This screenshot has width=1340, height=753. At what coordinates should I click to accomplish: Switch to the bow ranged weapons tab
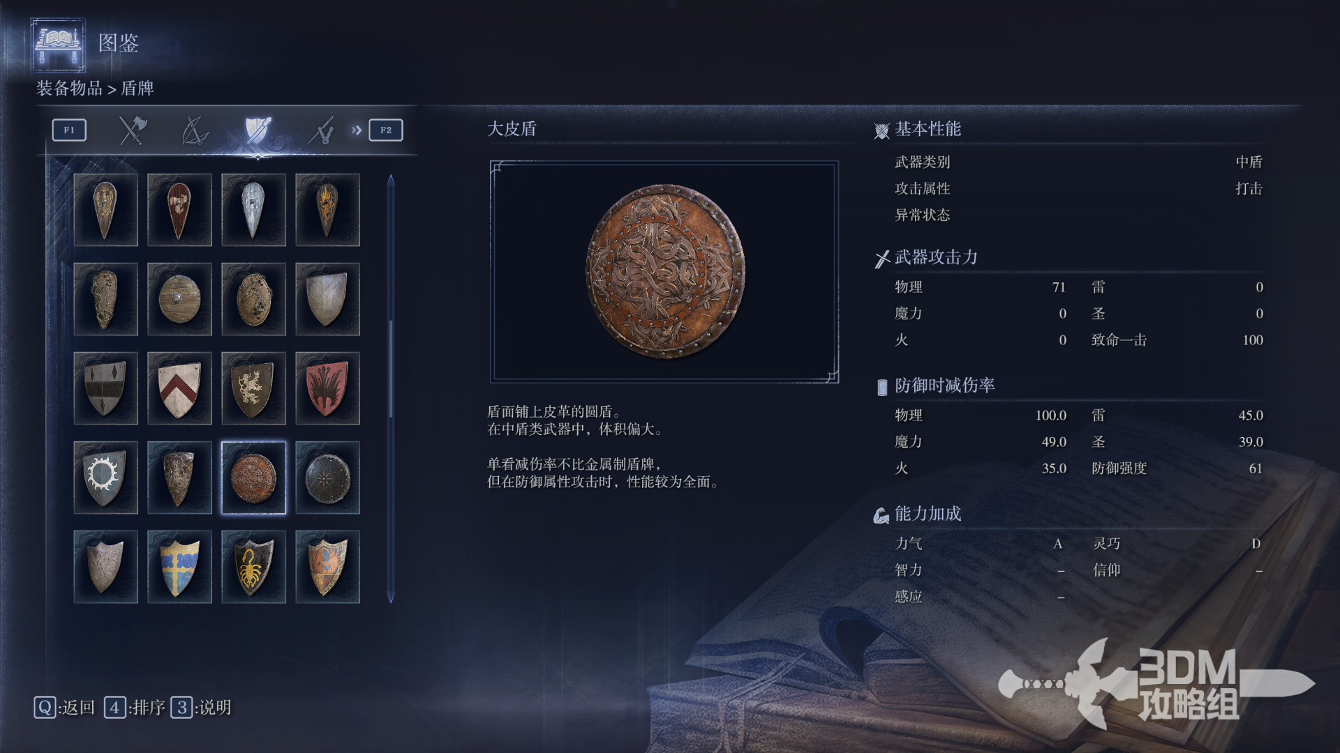[x=195, y=130]
